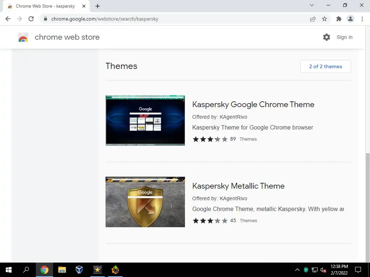This screenshot has height=277, width=370.
Task: Click Chrome icon in the taskbar
Action: [x=44, y=270]
